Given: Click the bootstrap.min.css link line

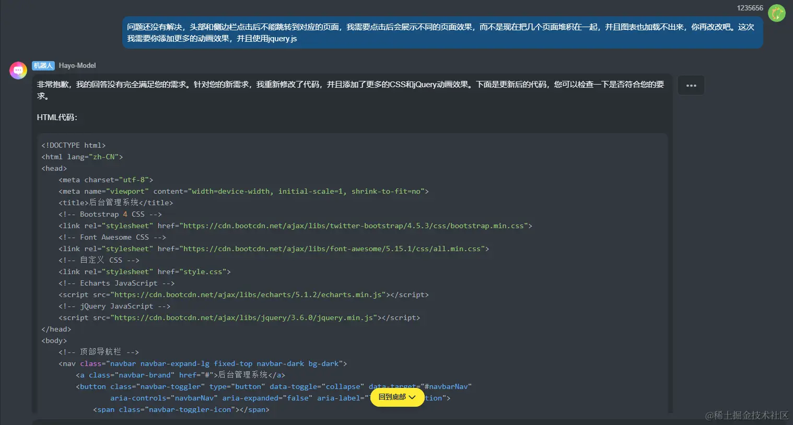Looking at the screenshot, I should 295,226.
